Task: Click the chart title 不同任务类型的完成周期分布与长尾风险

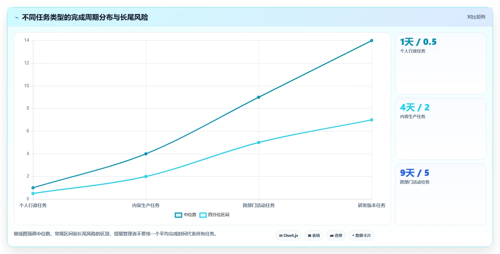Action: [85, 18]
